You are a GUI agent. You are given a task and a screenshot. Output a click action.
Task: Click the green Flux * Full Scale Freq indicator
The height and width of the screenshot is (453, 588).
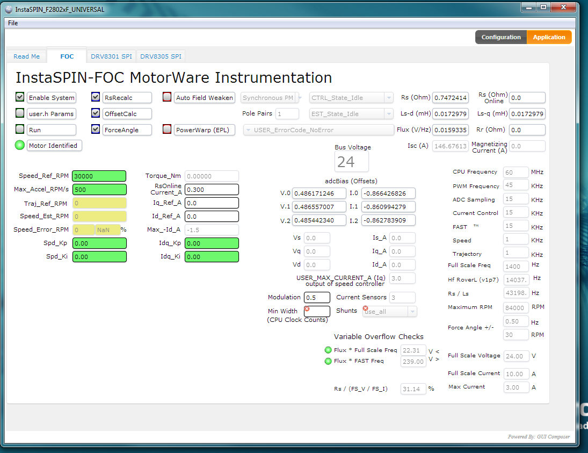click(328, 350)
